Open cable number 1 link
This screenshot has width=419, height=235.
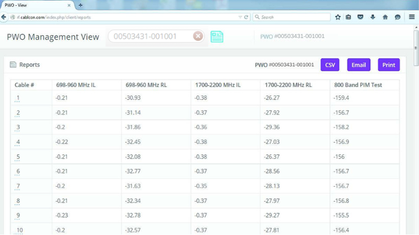point(18,98)
